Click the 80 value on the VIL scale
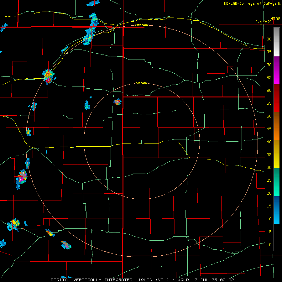 269,39
